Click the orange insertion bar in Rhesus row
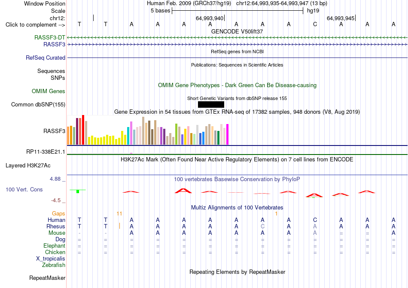408x288 pixels. [119, 226]
